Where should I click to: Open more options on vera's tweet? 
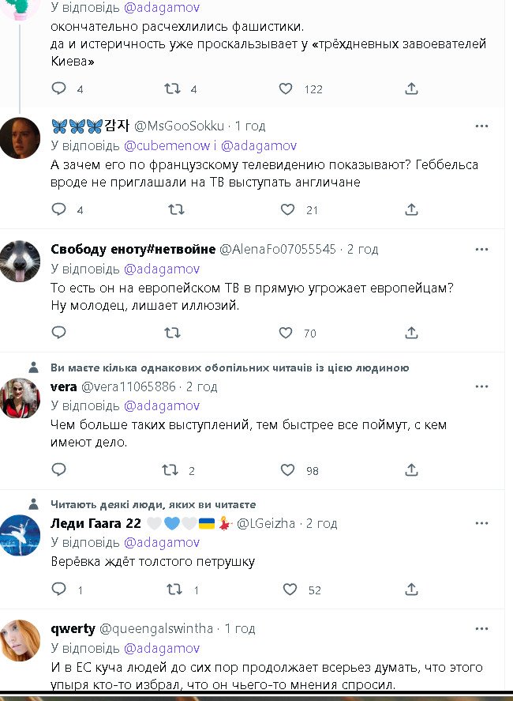481,386
